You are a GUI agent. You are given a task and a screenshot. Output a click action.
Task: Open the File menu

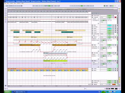[x=5, y=3]
